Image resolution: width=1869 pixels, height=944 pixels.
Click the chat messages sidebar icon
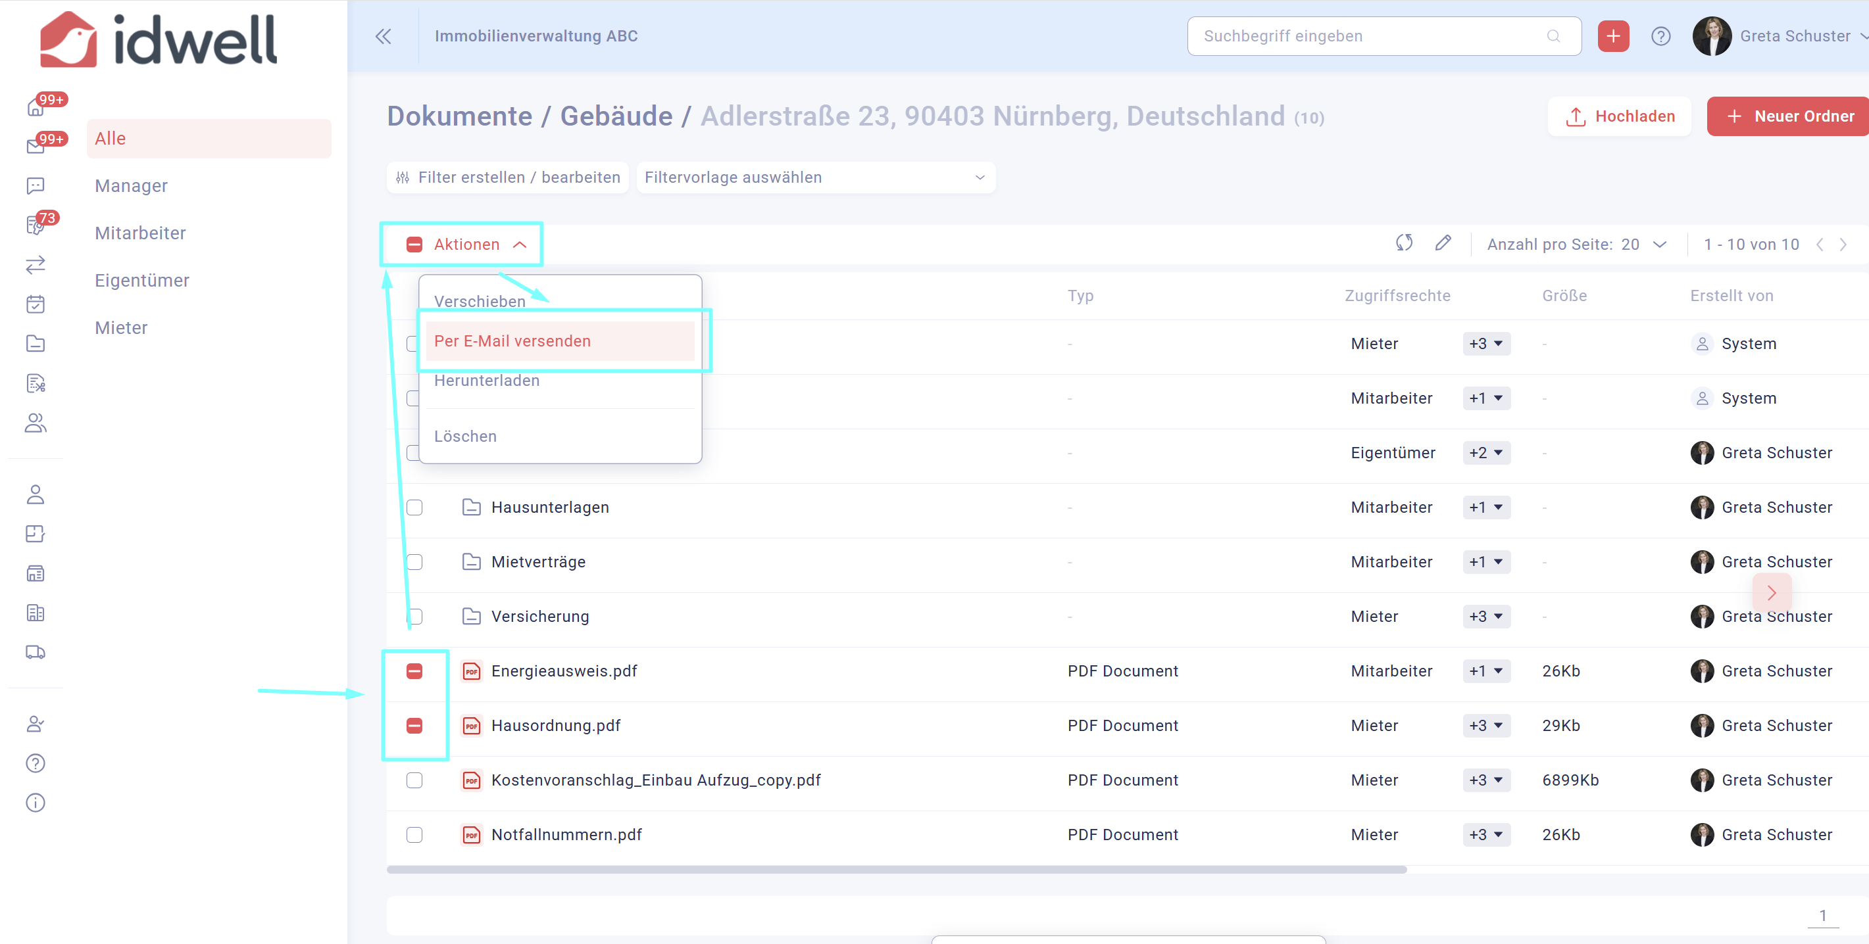click(36, 185)
